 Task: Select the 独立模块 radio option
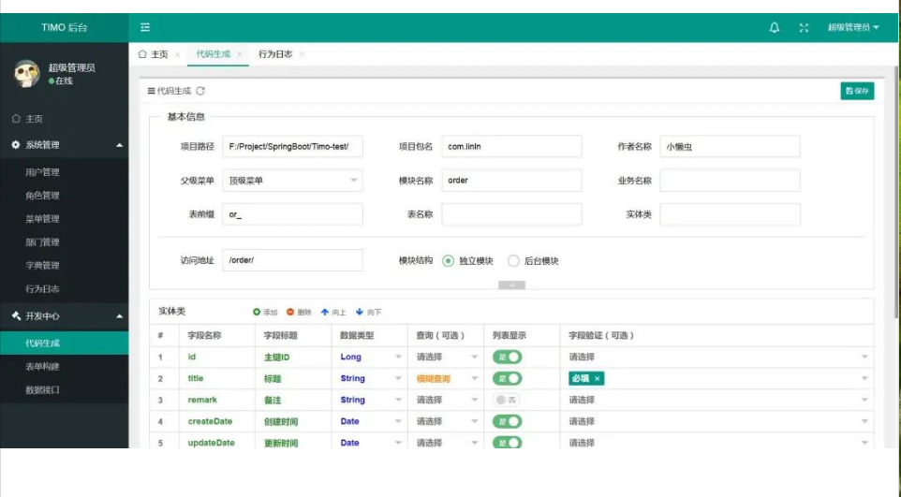(x=449, y=261)
